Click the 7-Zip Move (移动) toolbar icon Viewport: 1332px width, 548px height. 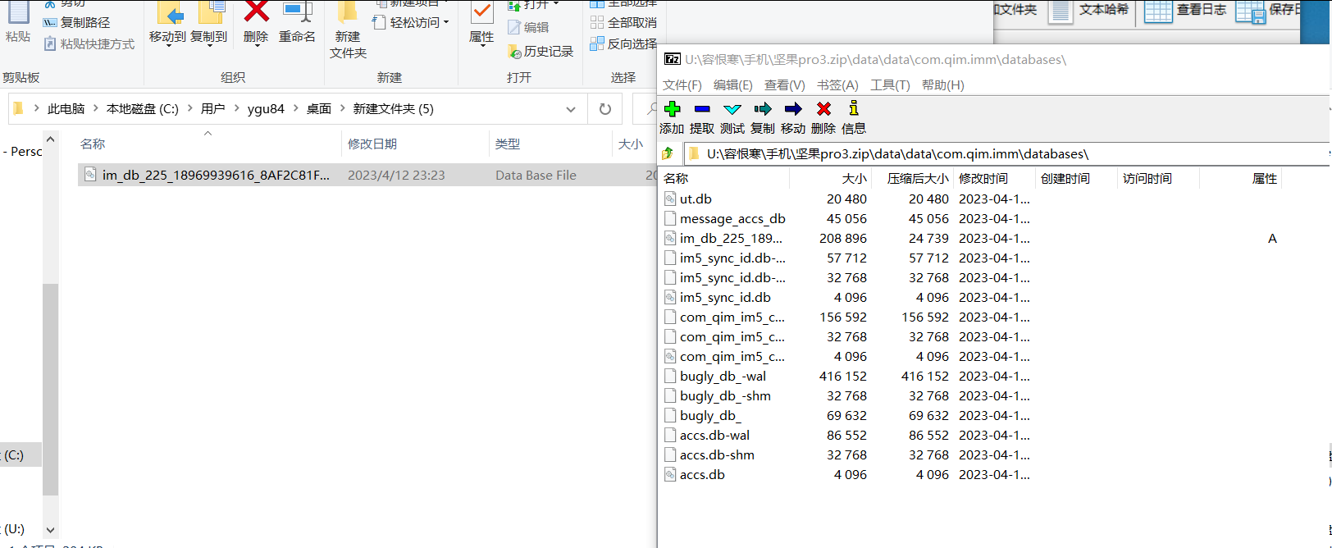(793, 109)
